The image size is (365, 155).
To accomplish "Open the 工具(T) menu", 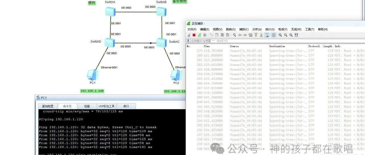I will point(310,29).
